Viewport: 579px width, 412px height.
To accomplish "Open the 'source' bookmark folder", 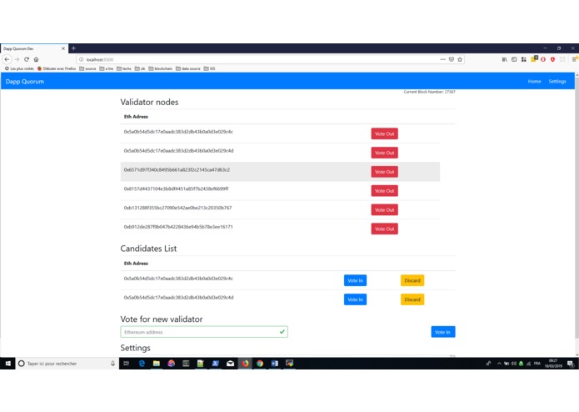I will tap(87, 68).
